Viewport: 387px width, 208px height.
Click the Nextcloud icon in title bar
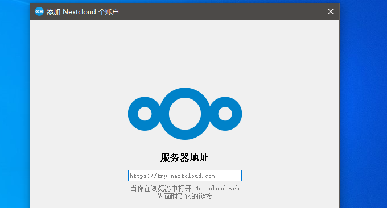coord(39,11)
